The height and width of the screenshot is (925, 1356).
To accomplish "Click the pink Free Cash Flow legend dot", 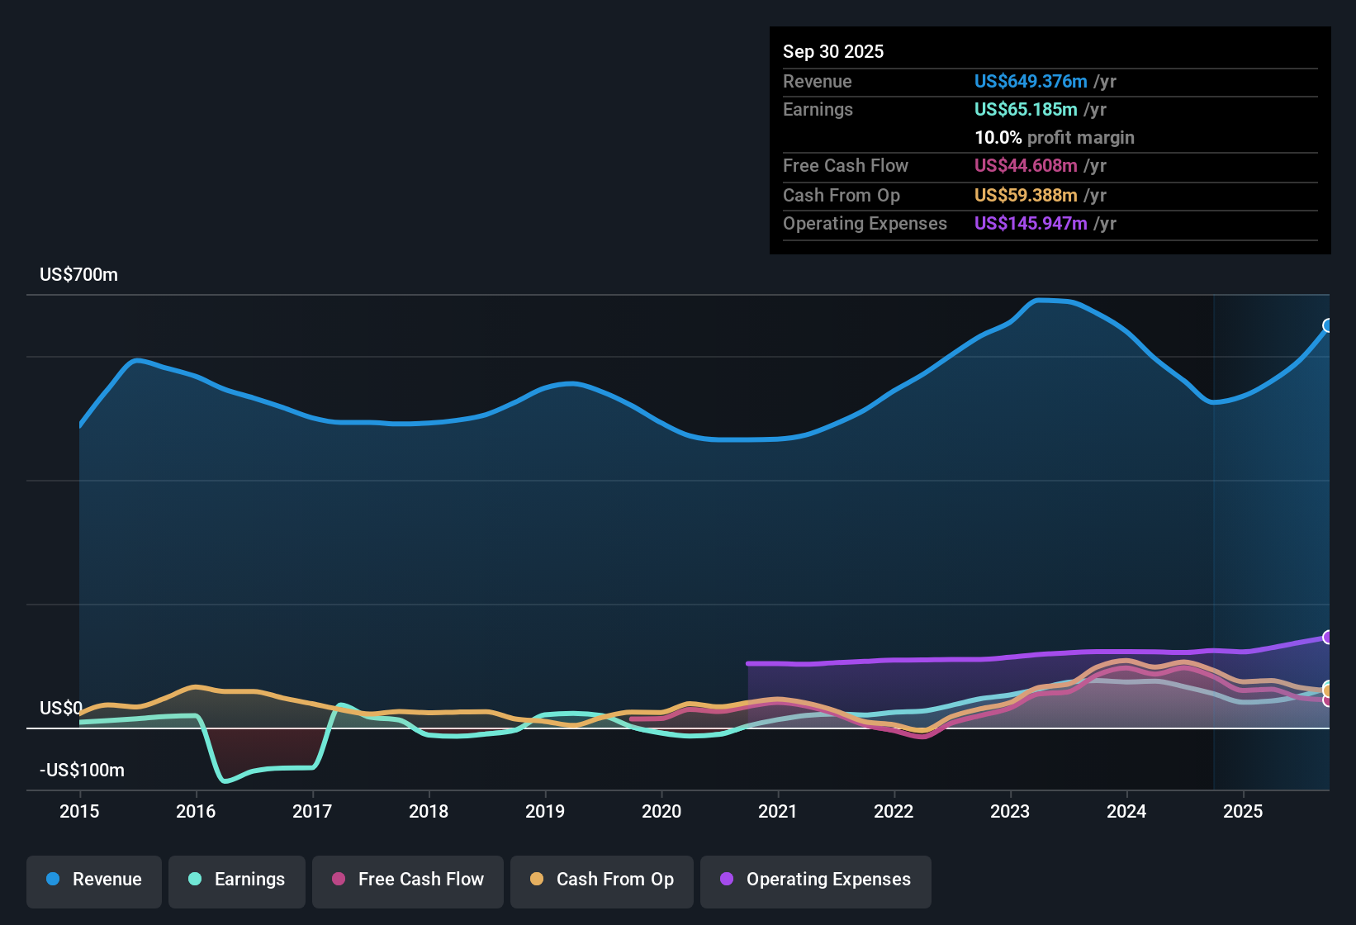I will pos(338,880).
